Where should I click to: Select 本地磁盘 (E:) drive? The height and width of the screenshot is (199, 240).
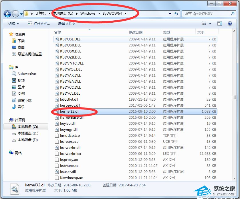coord(27,140)
